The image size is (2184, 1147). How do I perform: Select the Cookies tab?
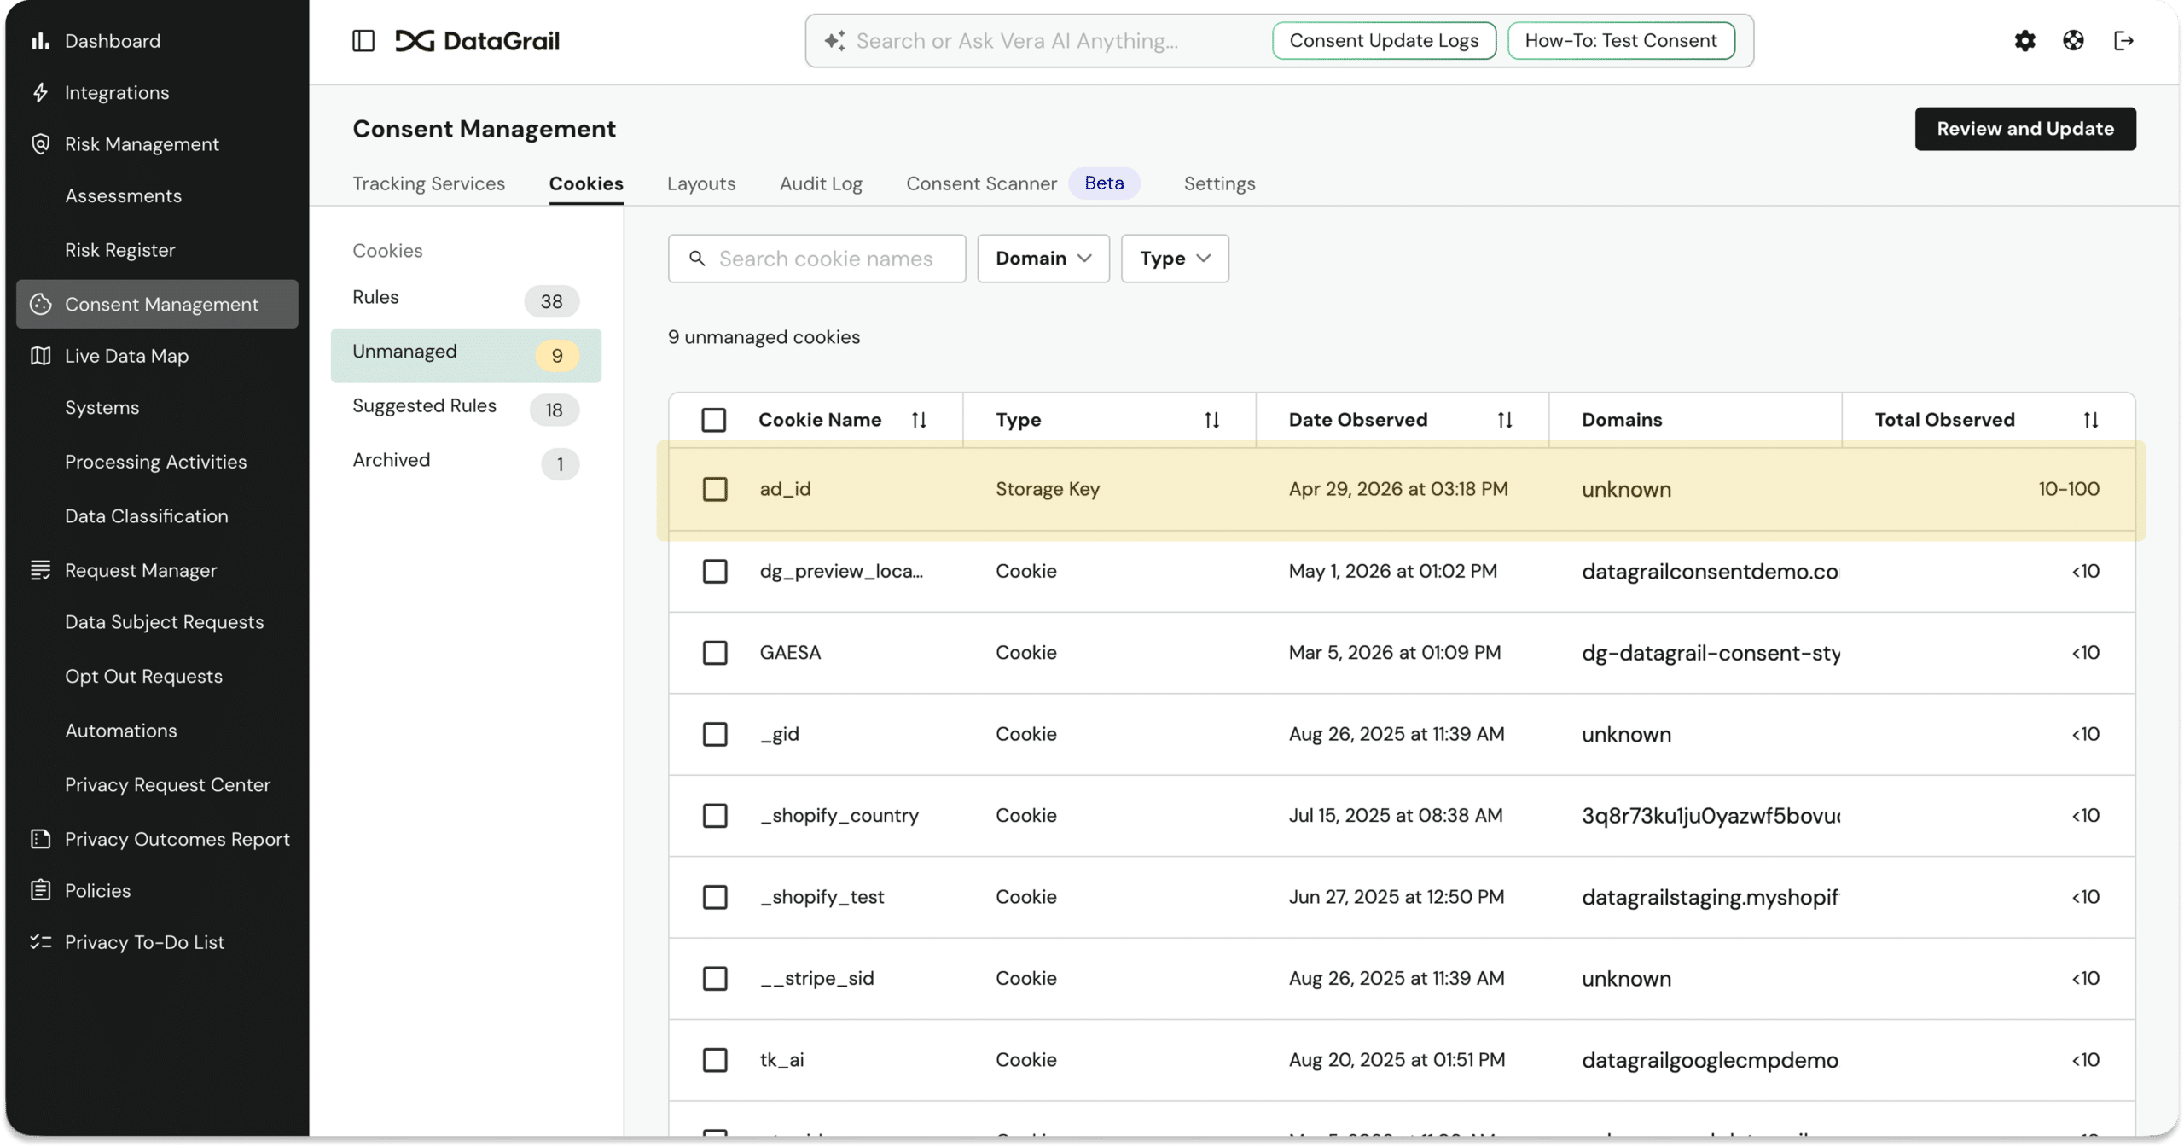pyautogui.click(x=586, y=183)
